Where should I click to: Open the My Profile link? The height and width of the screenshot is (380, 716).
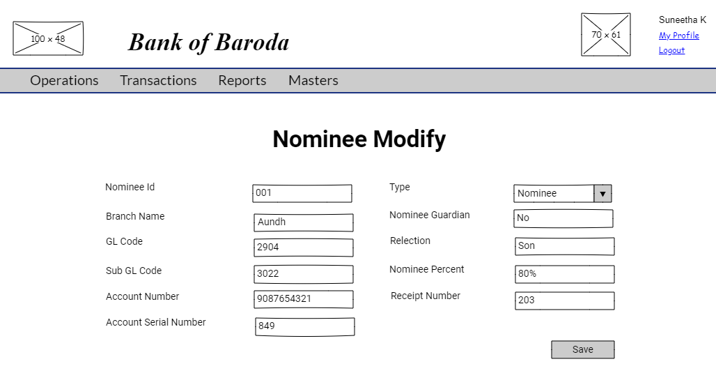(678, 36)
